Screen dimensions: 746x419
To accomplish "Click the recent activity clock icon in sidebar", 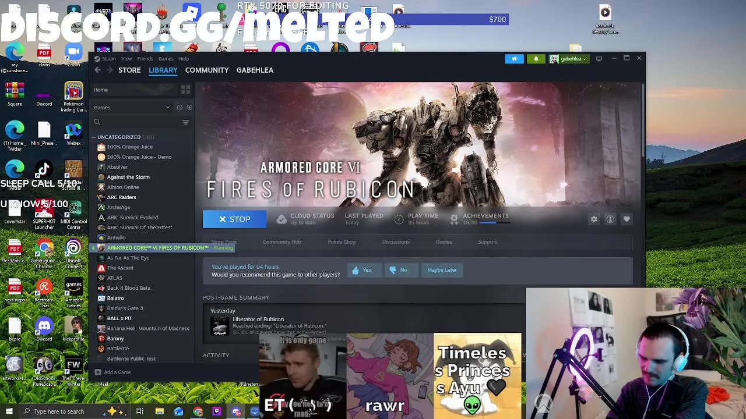I will coord(180,107).
